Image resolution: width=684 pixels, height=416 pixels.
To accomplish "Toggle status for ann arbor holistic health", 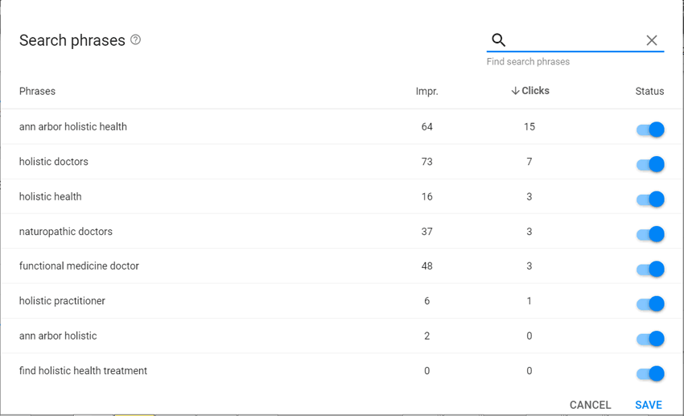I will 650,130.
